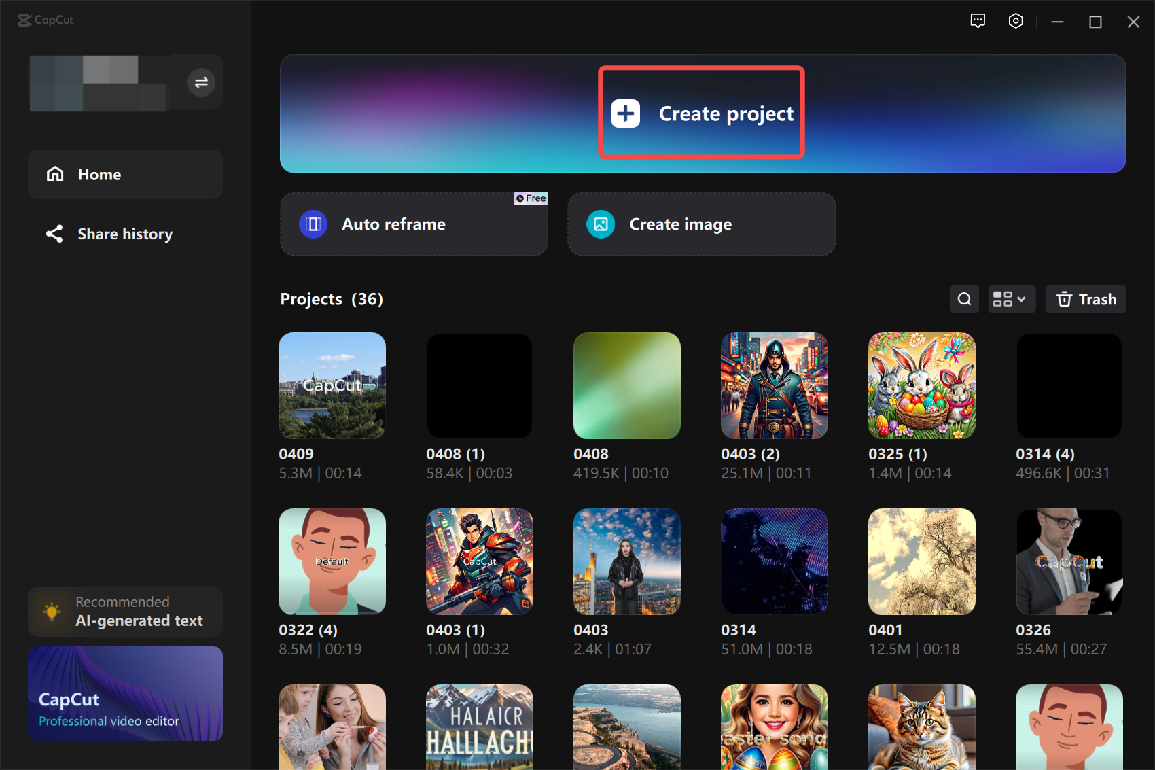Click the account switch icon beside the avatar
This screenshot has width=1155, height=770.
[201, 82]
